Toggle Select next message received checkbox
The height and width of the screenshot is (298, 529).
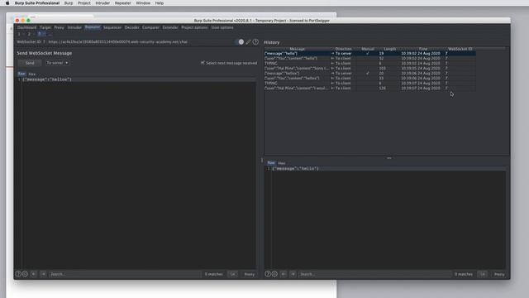coord(203,63)
